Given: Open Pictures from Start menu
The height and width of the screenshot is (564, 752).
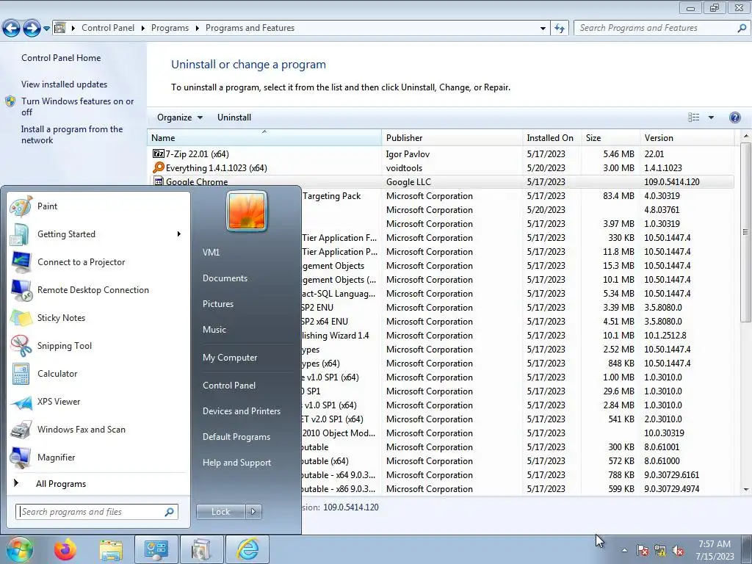Looking at the screenshot, I should pos(217,304).
